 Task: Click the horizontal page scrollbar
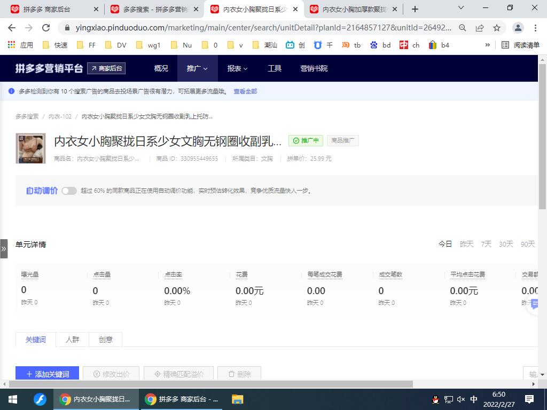[x=210, y=384]
